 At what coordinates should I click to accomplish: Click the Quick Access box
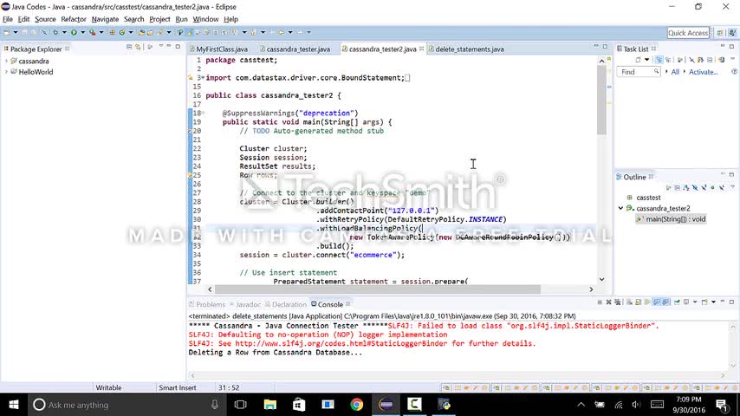pos(688,33)
